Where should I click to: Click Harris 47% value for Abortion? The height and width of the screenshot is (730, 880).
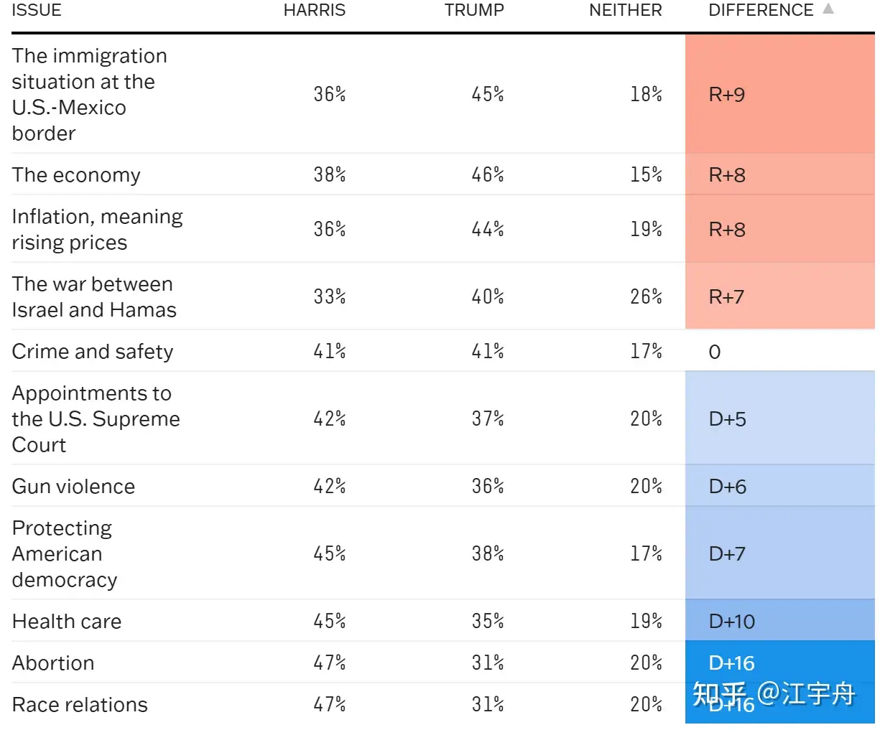click(x=330, y=663)
